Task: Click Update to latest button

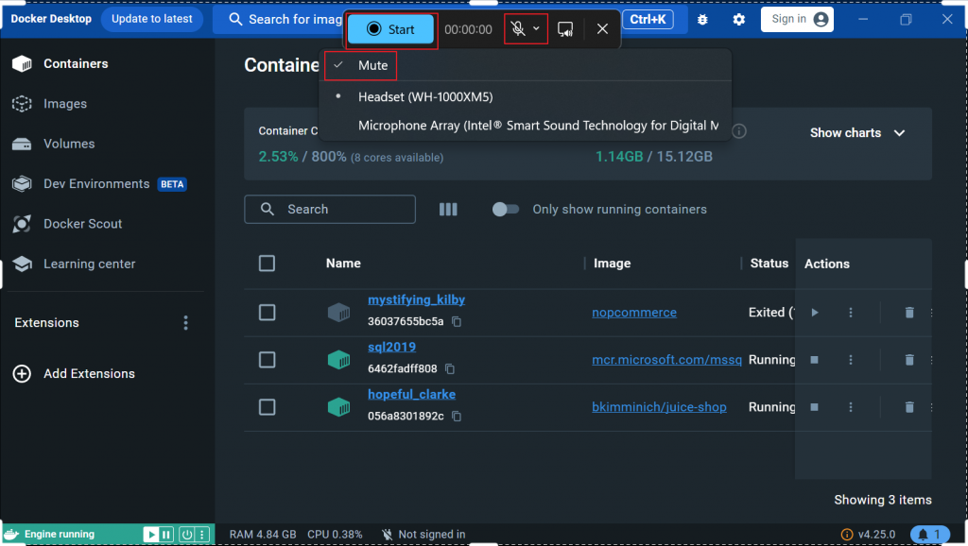Action: tap(151, 19)
